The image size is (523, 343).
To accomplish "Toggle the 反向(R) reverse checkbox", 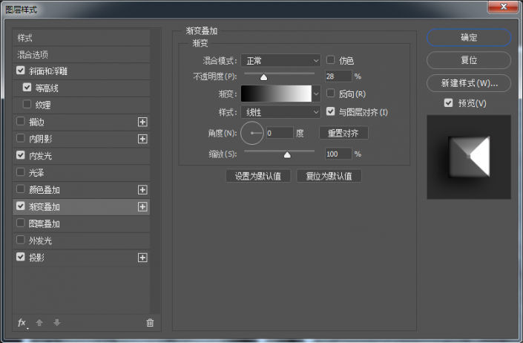I will pyautogui.click(x=331, y=93).
